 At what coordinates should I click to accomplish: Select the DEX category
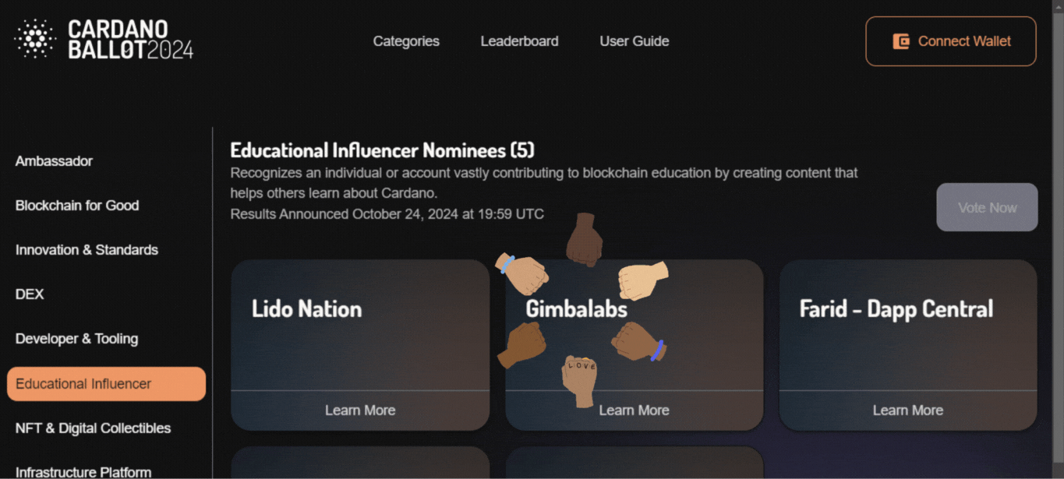point(30,294)
